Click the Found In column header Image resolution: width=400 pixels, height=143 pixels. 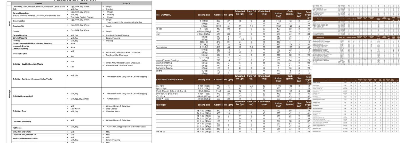(x=127, y=3)
